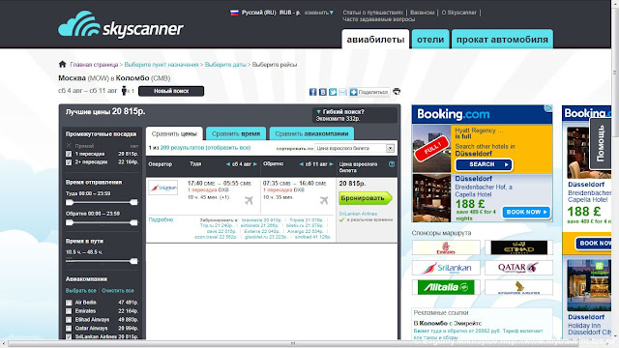
Task: Share via Twitter icon
Action: click(x=333, y=92)
